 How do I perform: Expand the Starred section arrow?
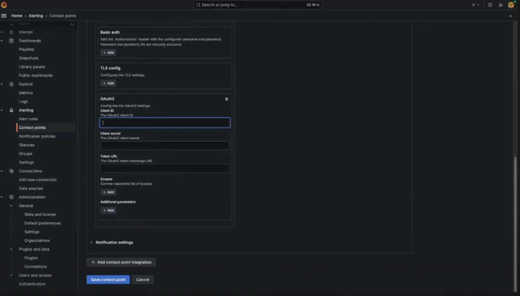(2, 32)
